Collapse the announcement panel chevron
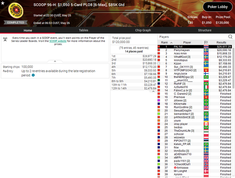Image resolution: width=235 pixels, height=178 pixels. click(55, 61)
